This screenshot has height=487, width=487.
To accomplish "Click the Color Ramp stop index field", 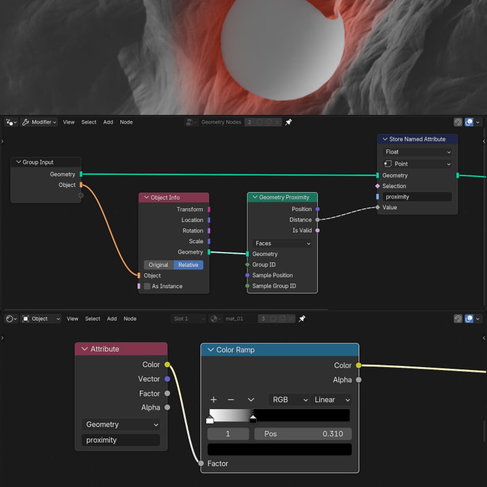I will point(228,434).
